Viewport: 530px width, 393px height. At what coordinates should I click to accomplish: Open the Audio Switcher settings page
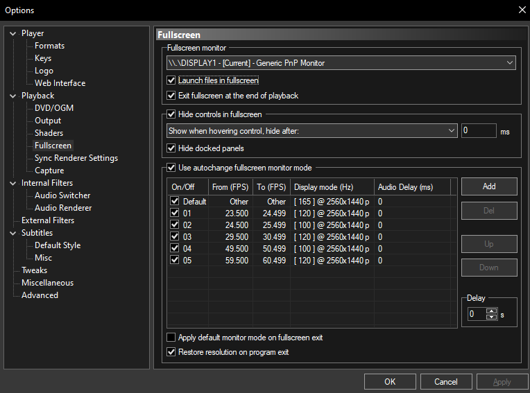(62, 195)
